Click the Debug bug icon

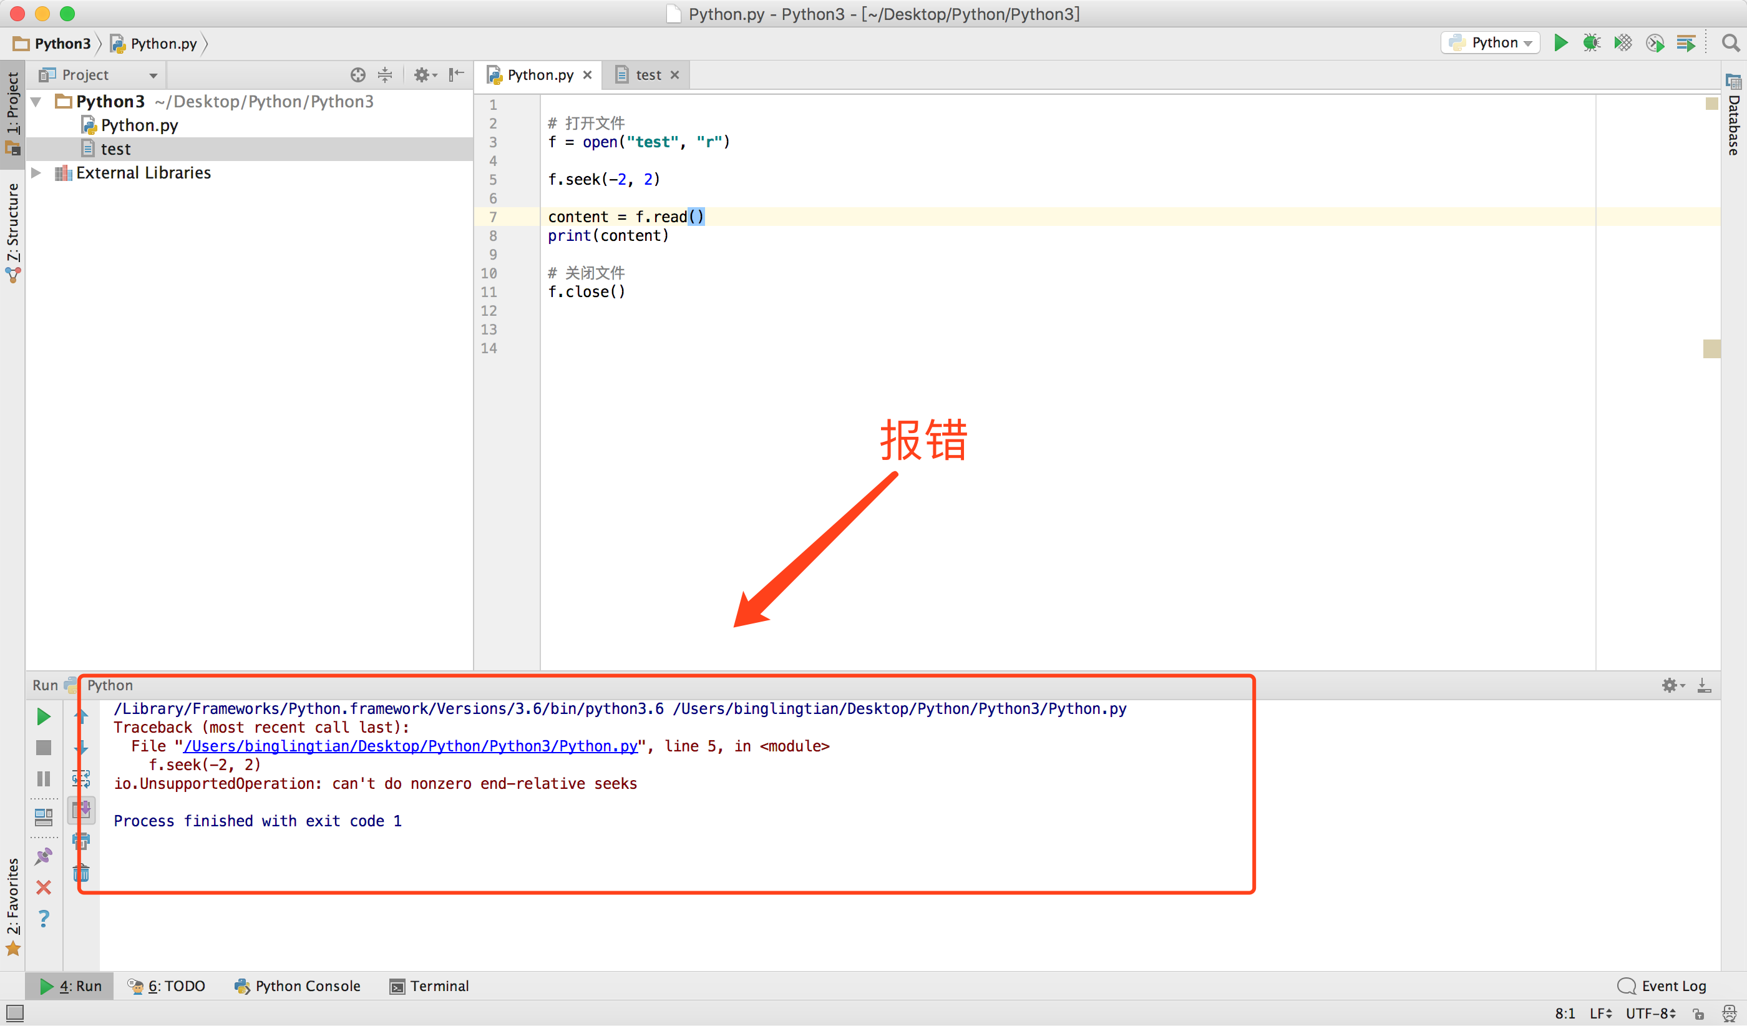[1591, 43]
